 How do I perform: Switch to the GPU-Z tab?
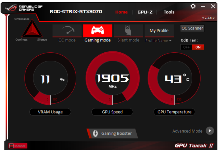(x=145, y=12)
